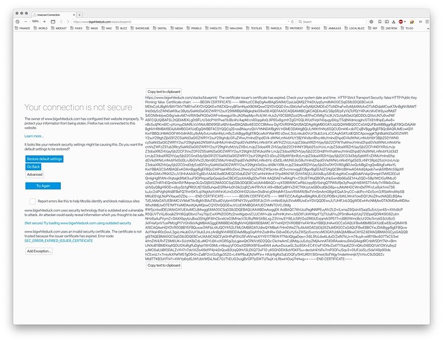Expand the adblock icon dropdown arrow
The height and width of the screenshot is (342, 443).
click(405, 21)
